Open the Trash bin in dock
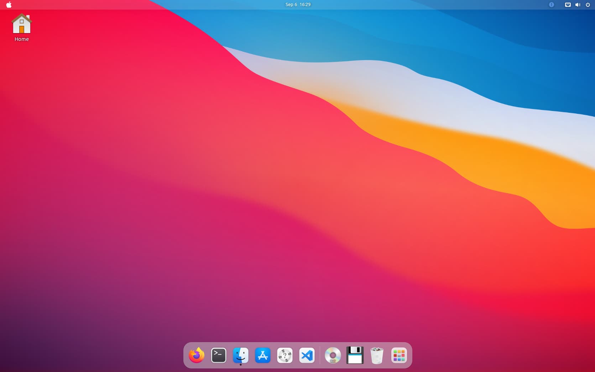 (x=377, y=355)
